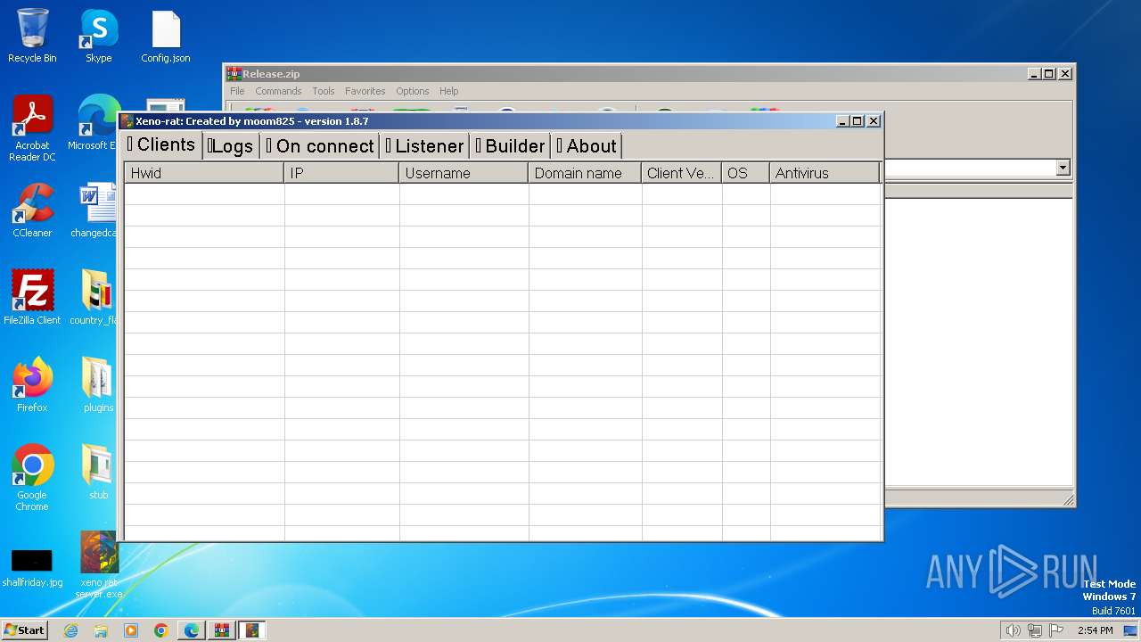Viewport: 1141px width, 642px height.
Task: Sort clients by Username column
Action: tap(464, 173)
